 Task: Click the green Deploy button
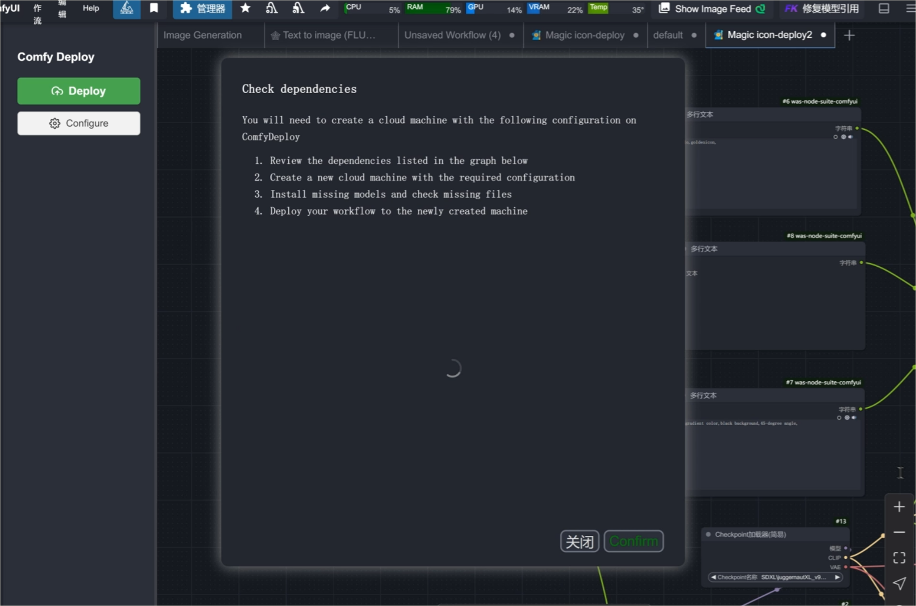pos(79,91)
